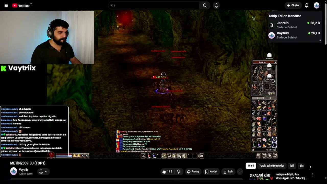Open YouTube notifications bell in header
Viewport: 327px width, 184px height.
point(307,5)
